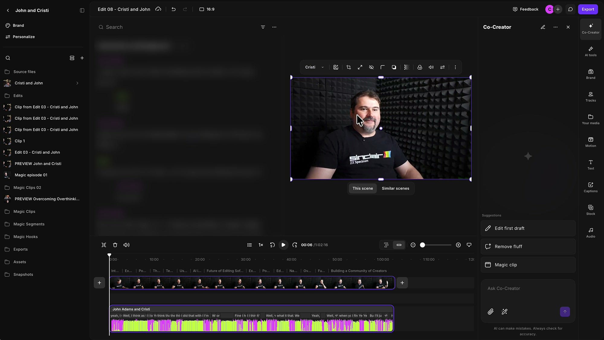Toggle audio on the selected video layer
Image resolution: width=604 pixels, height=340 pixels.
[x=431, y=67]
